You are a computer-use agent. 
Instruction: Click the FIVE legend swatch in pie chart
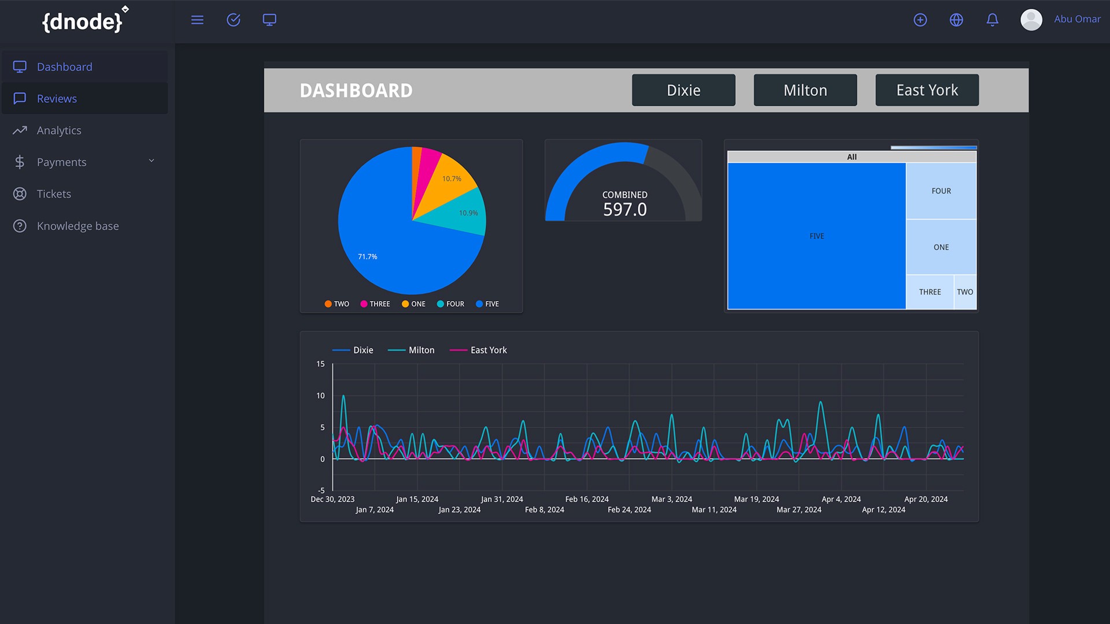[479, 304]
